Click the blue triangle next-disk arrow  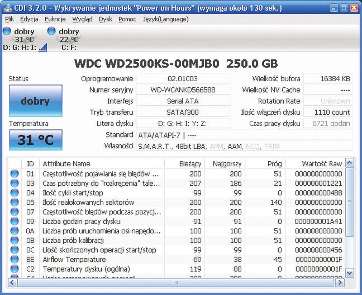click(43, 48)
